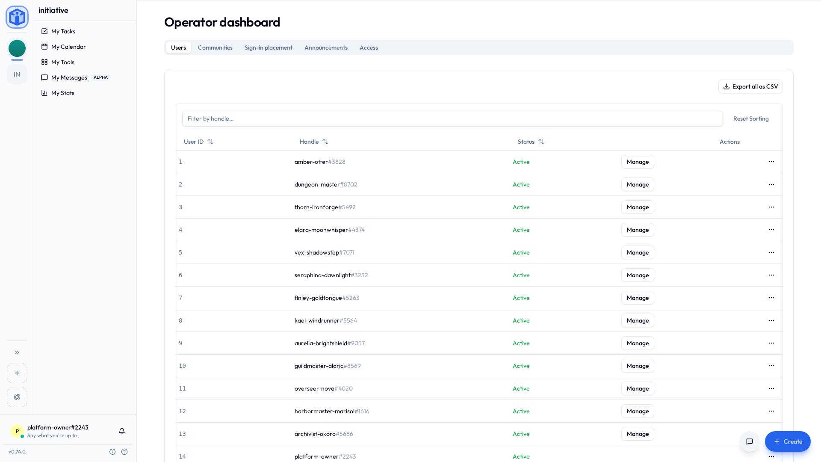This screenshot has width=821, height=462.
Task: Open more options for amber-otter row
Action: point(771,162)
